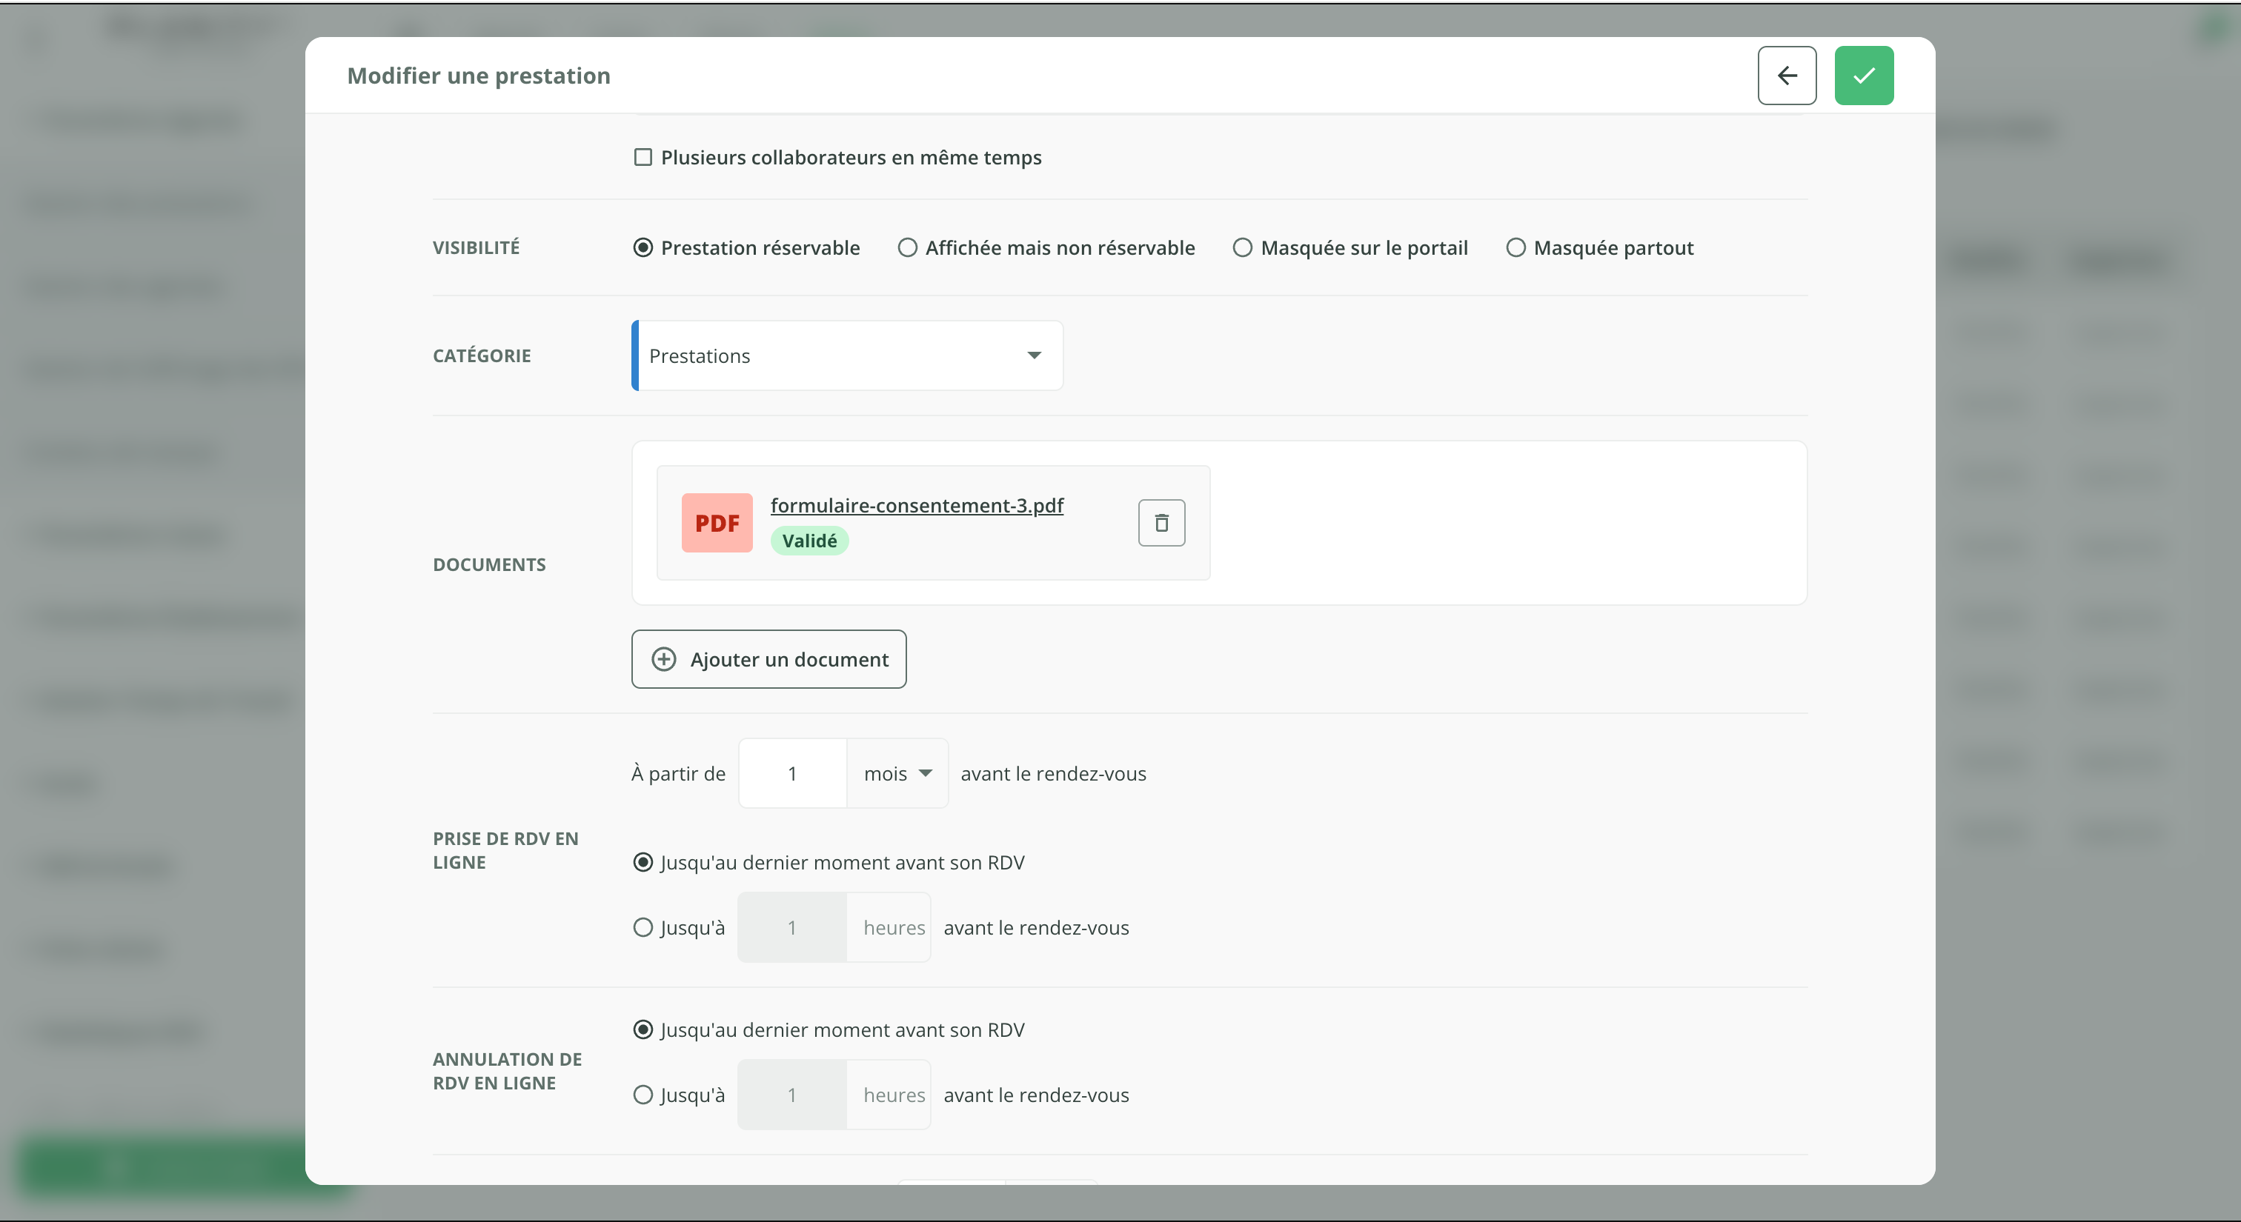
Task: Click heures unit in online booking row
Action: 892,927
